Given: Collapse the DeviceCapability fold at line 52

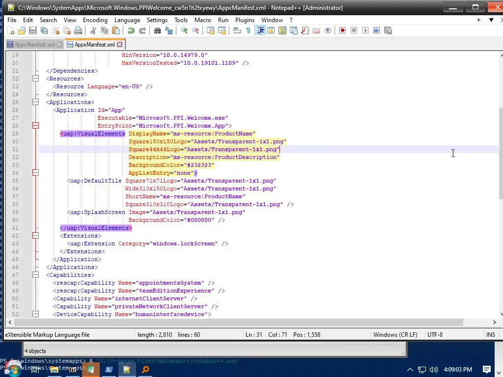Looking at the screenshot, I should (35, 314).
